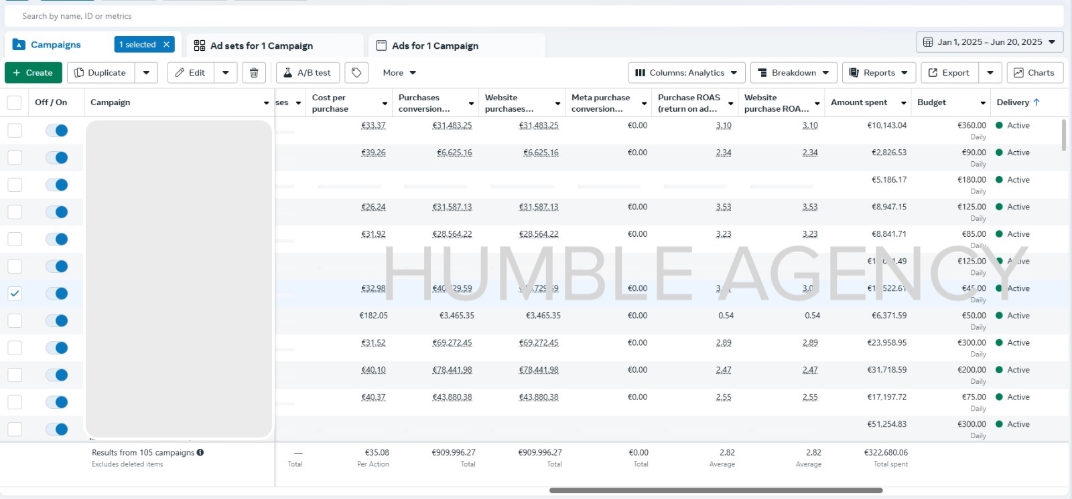Click the tag label icon button
This screenshot has width=1072, height=499.
(356, 73)
